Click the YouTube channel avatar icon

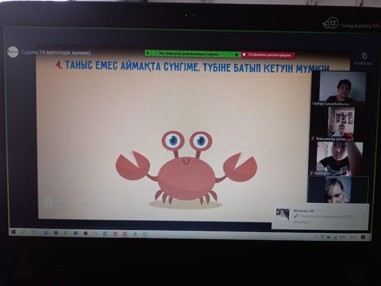13,52
